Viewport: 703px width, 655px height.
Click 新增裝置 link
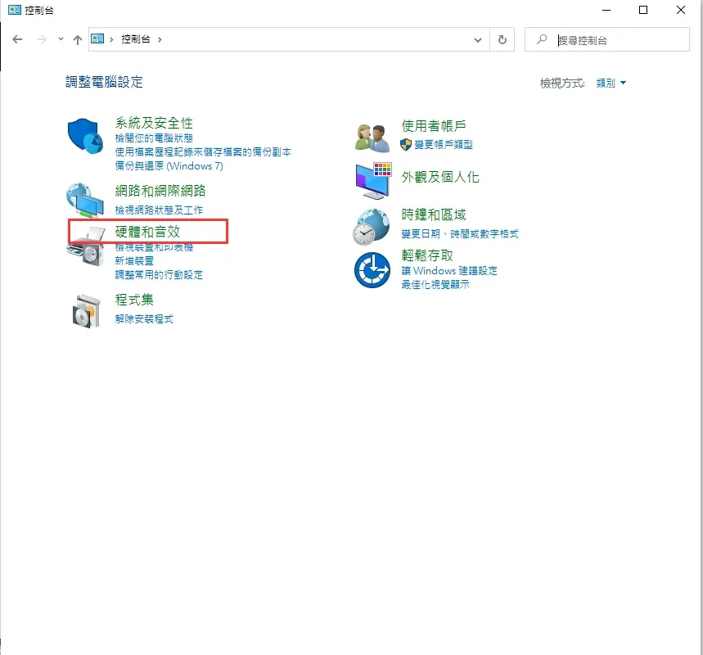(x=134, y=260)
